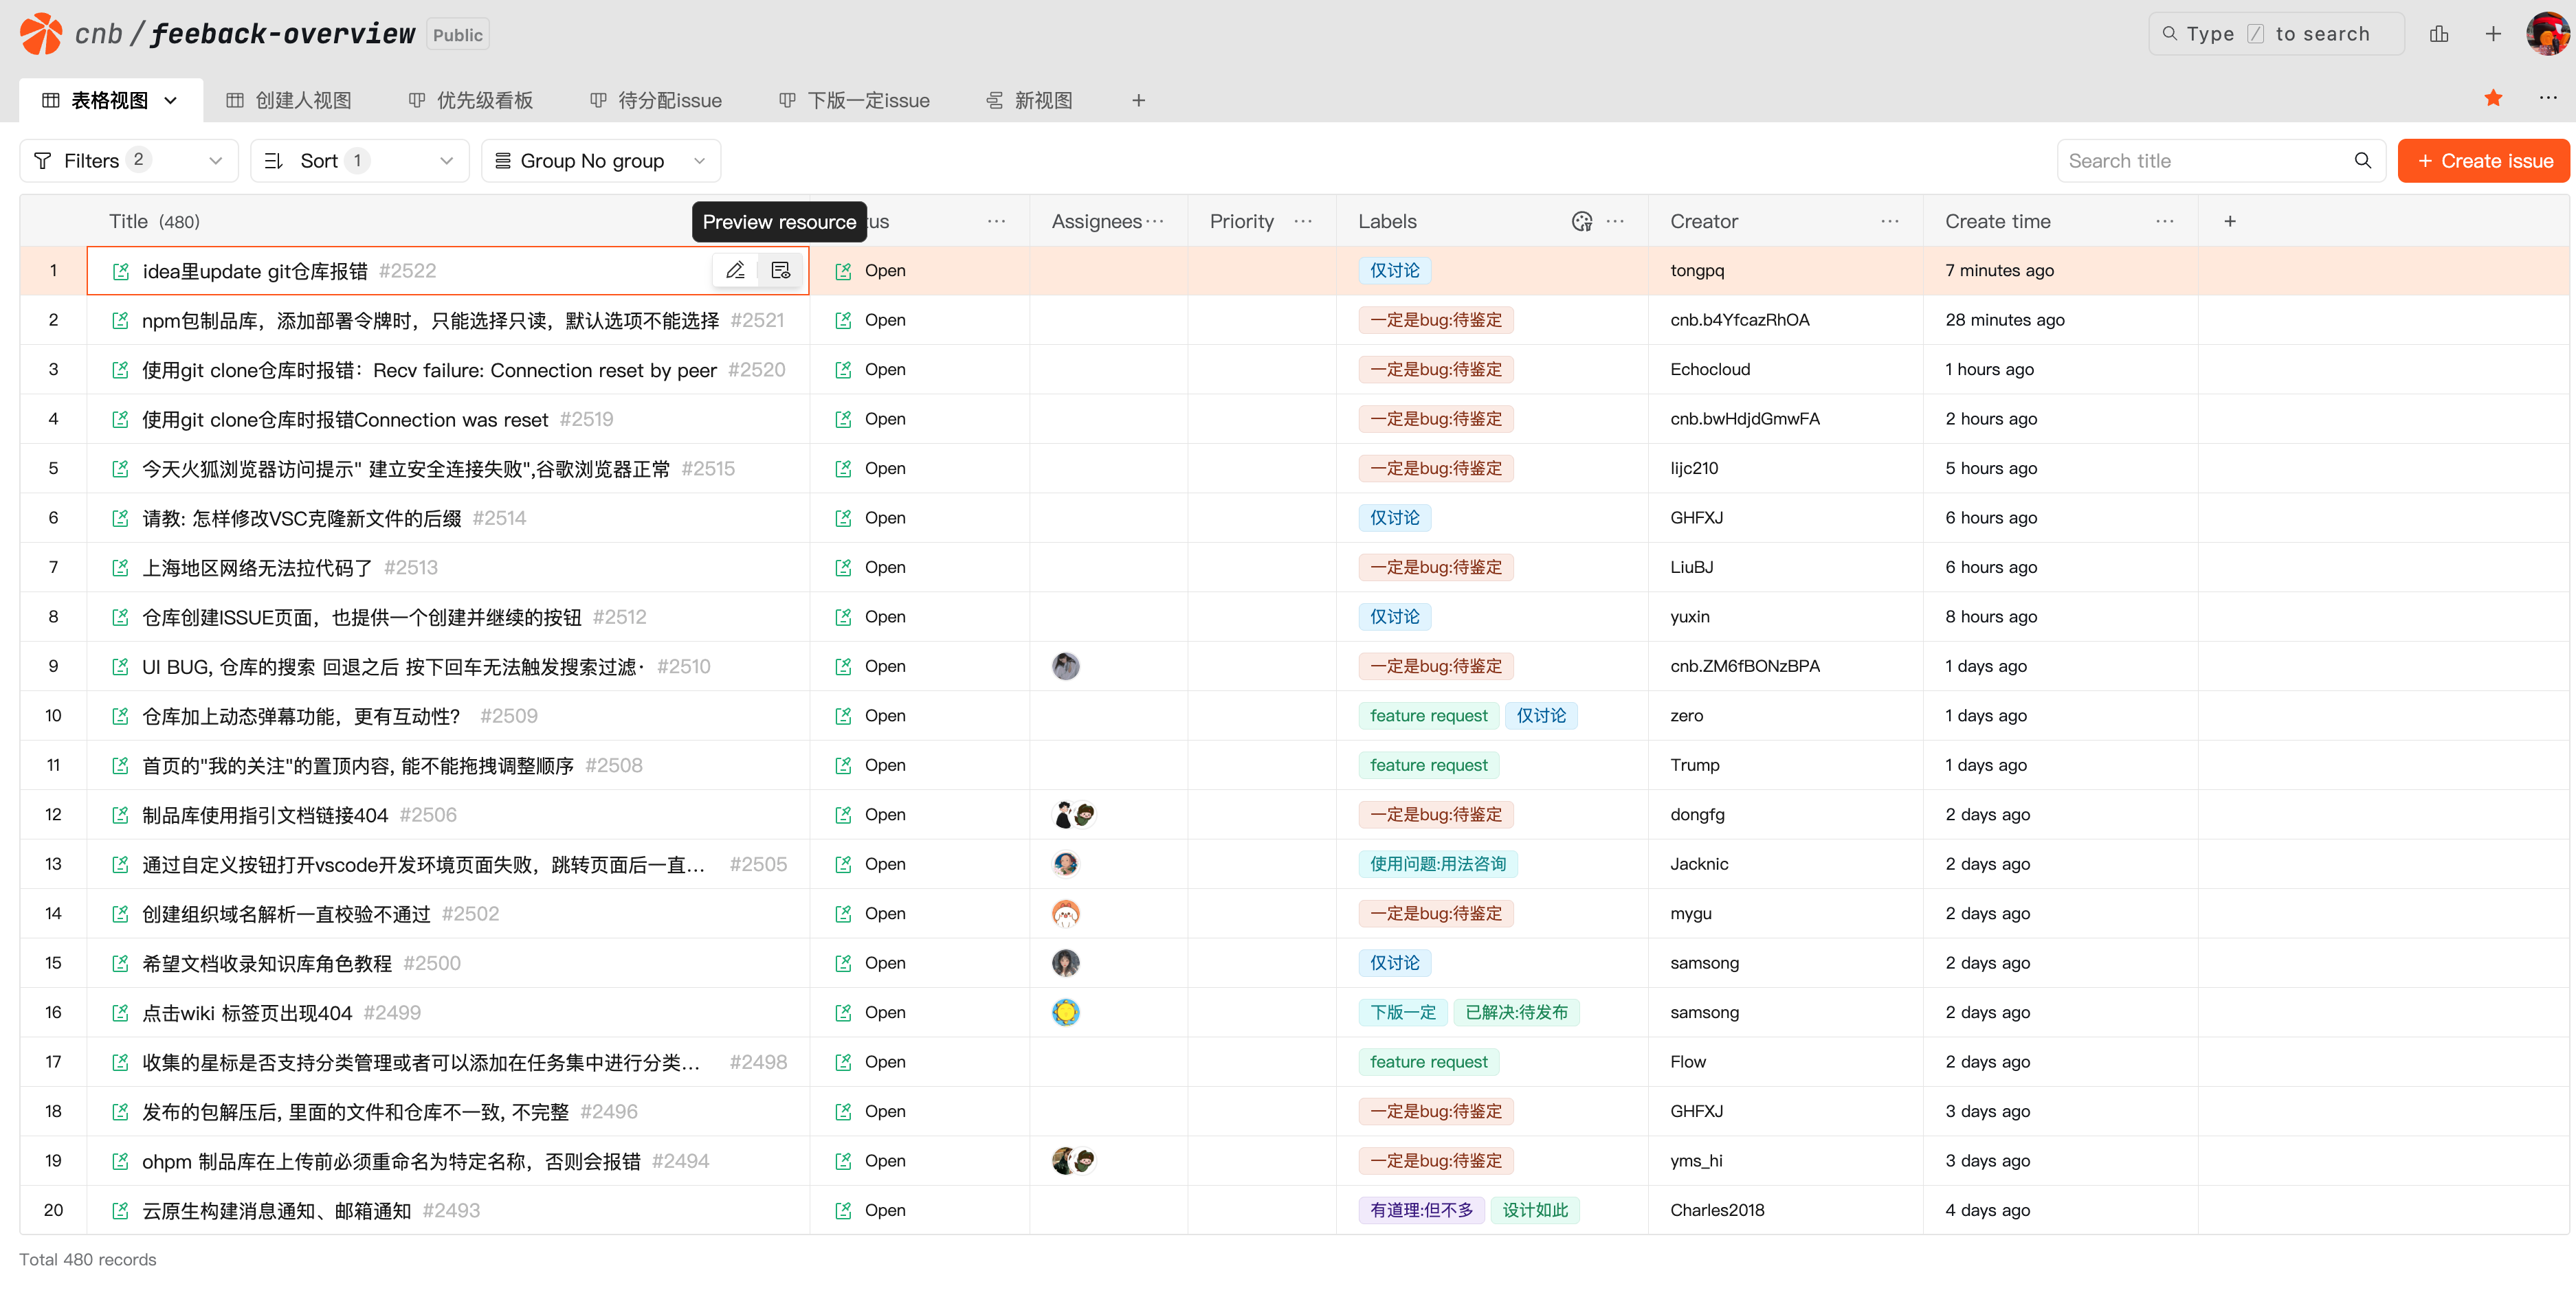
Task: Click the Create issue button
Action: tap(2483, 161)
